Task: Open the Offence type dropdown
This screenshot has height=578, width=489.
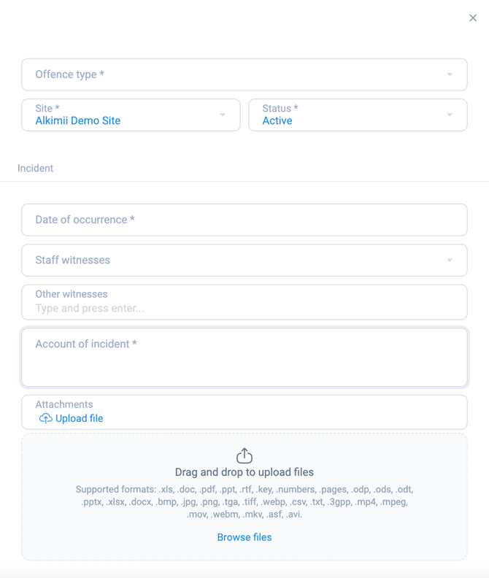Action: click(x=234, y=74)
